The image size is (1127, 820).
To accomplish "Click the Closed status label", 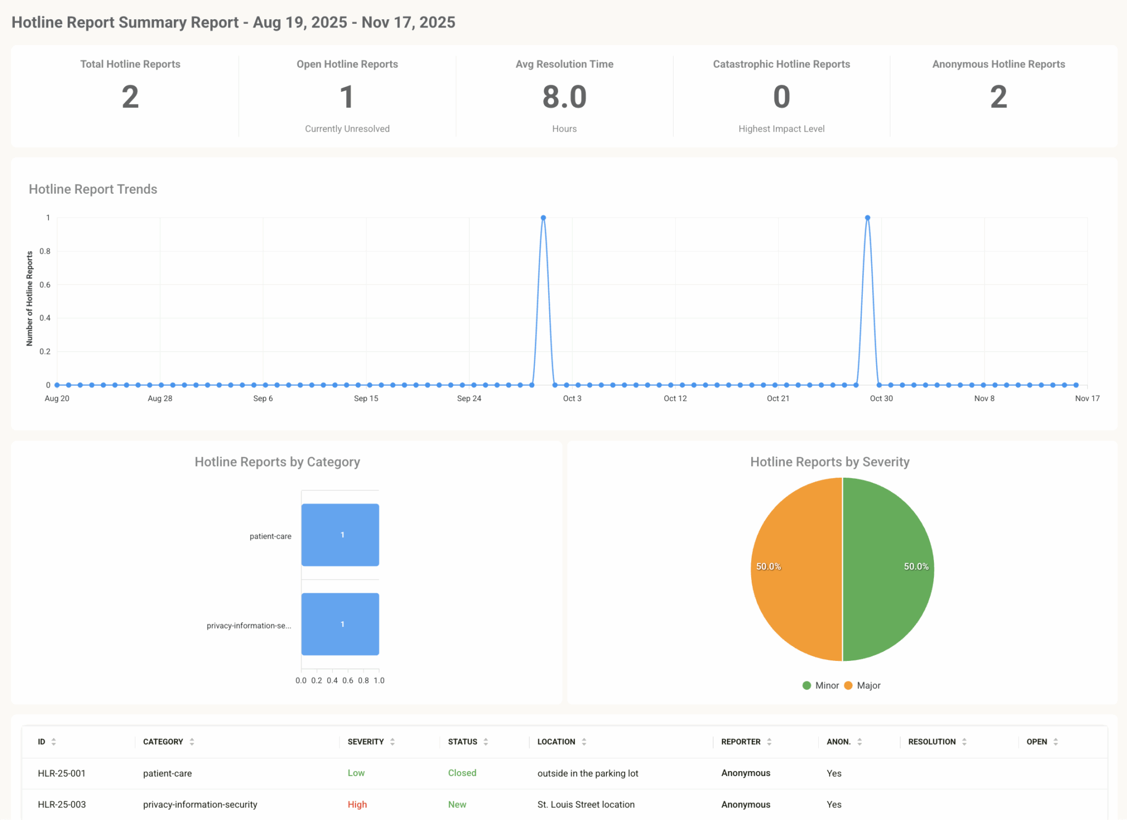I will [462, 773].
